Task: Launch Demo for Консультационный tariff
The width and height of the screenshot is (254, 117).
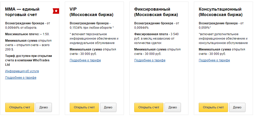Action: point(237,107)
